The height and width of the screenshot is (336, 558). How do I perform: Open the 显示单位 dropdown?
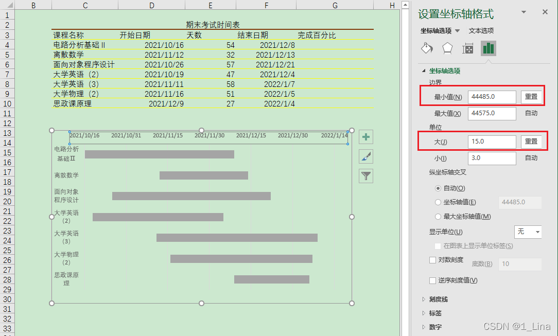(x=528, y=232)
